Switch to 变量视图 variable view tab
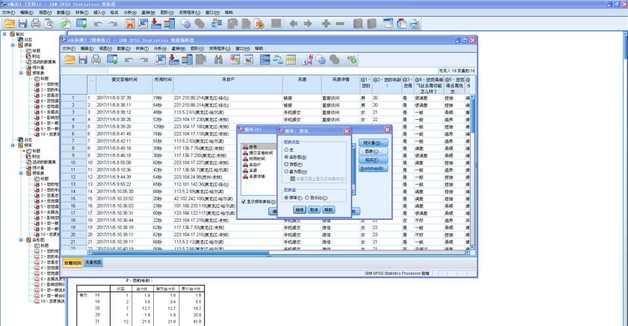 [x=94, y=263]
